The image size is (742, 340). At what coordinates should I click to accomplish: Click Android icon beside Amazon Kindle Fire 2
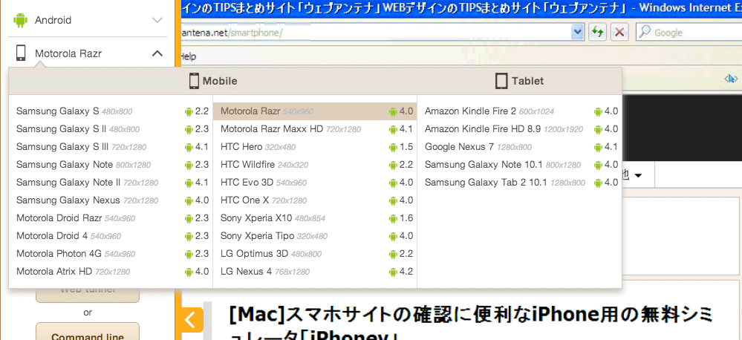pos(598,112)
